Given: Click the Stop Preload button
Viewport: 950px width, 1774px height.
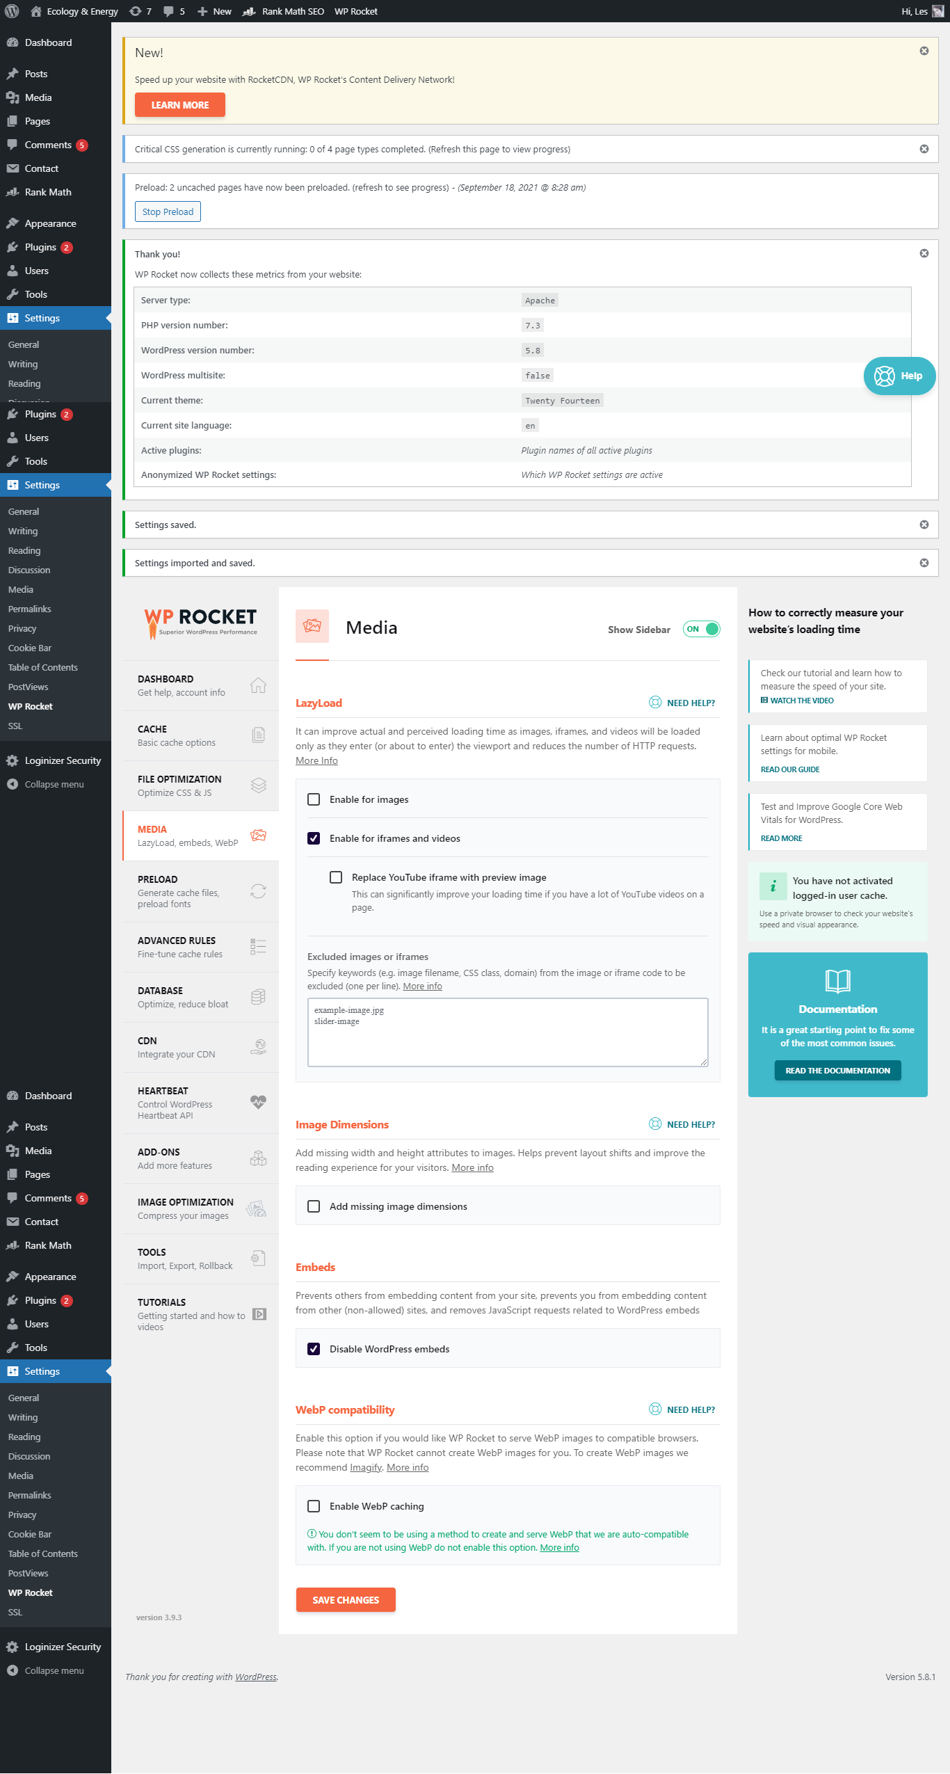Looking at the screenshot, I should click(x=168, y=211).
